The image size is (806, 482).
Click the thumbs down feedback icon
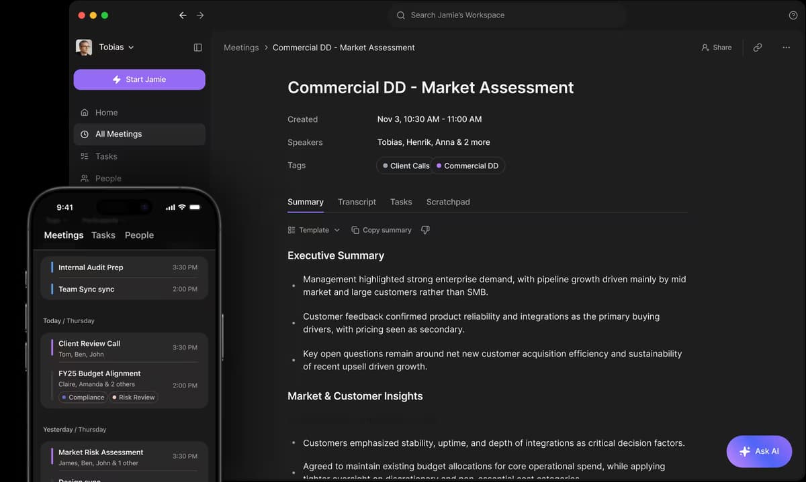[425, 230]
